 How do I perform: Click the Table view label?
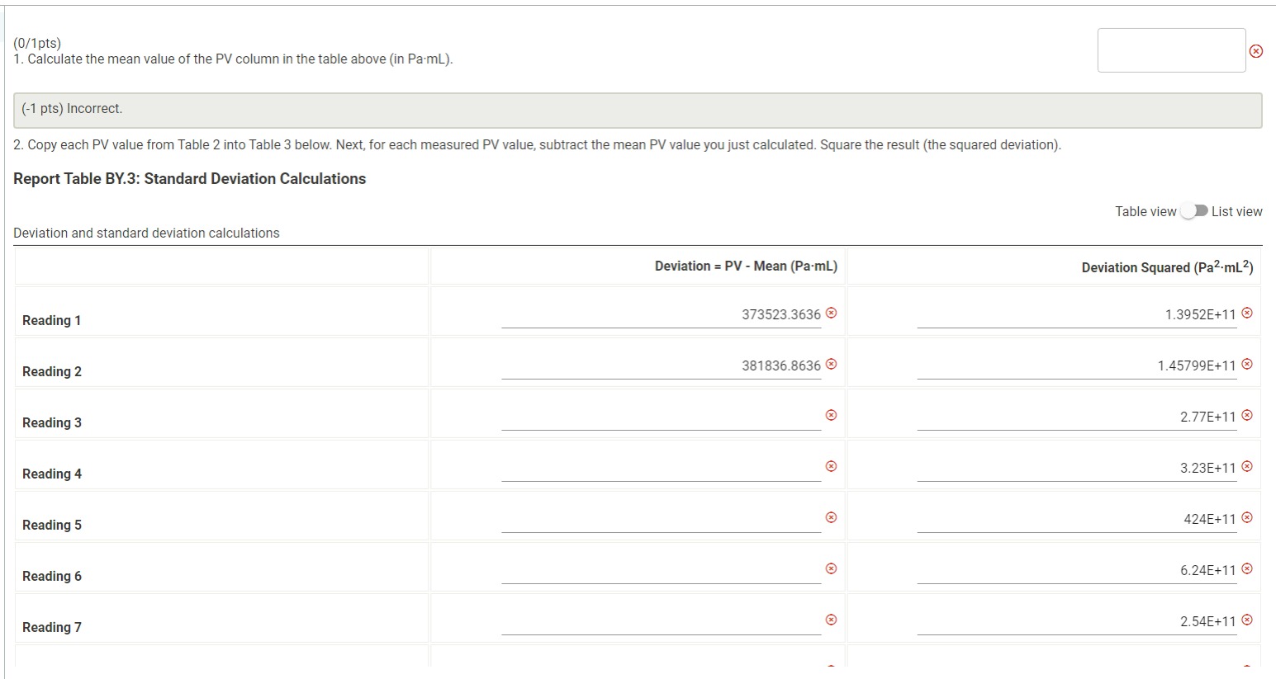(1146, 211)
